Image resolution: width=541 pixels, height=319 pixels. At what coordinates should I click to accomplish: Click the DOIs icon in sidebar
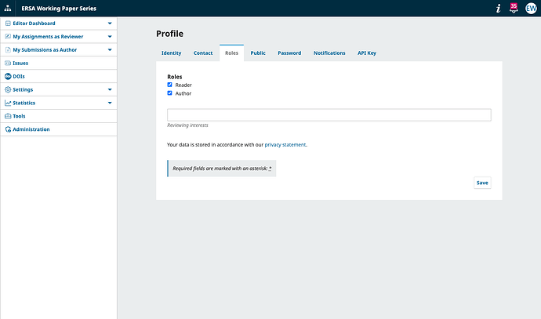tap(8, 76)
